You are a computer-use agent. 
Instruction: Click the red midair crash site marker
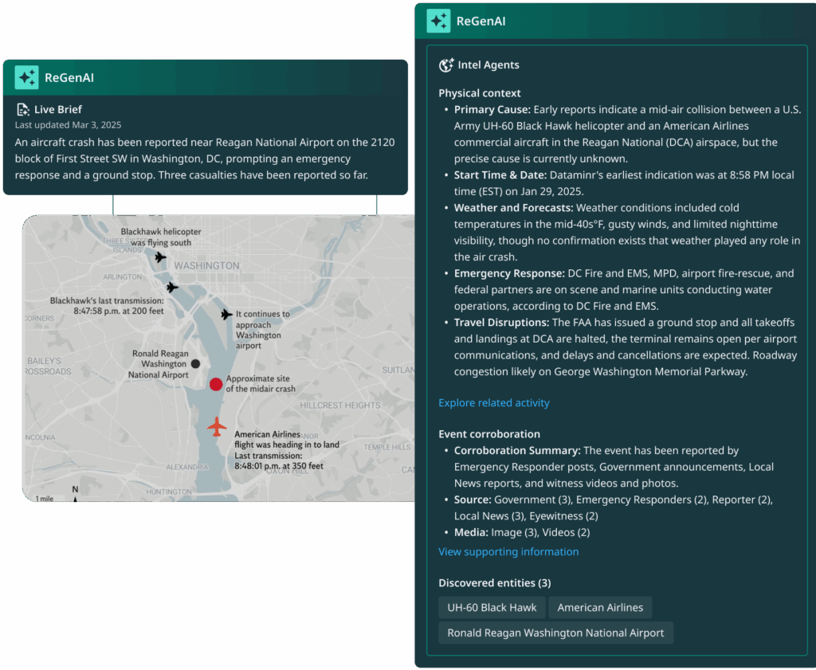215,384
